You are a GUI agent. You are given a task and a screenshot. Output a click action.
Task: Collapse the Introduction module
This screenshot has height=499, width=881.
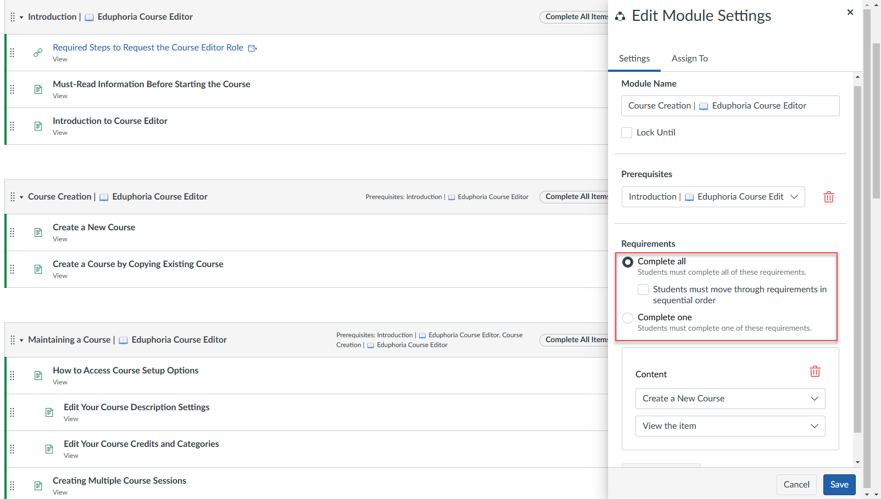tap(20, 16)
